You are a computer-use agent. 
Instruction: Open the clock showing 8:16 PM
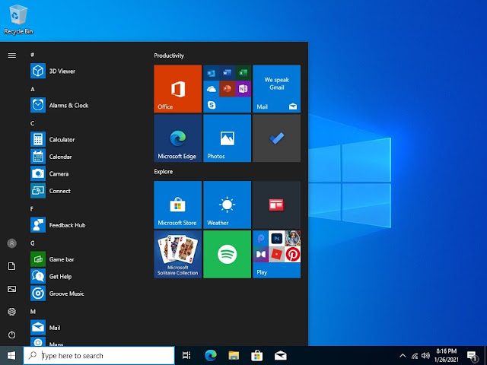point(447,355)
